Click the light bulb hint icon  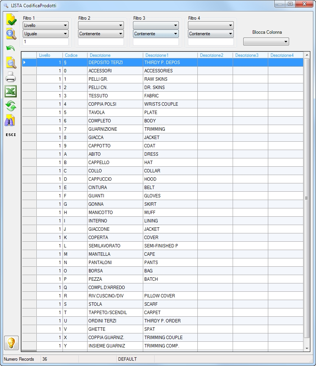coord(11,343)
